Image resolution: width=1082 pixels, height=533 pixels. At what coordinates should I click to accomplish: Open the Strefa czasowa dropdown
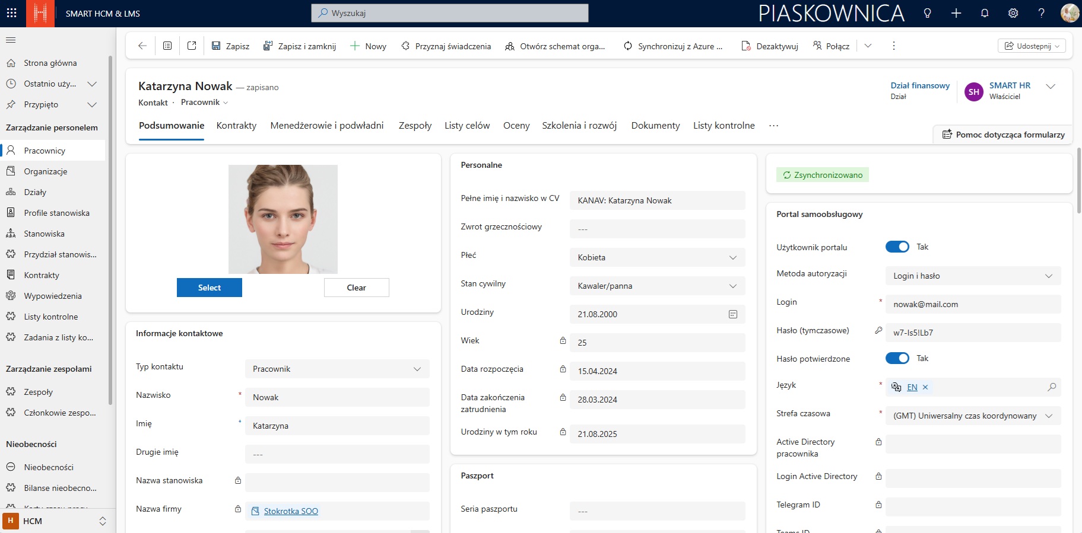tap(1049, 416)
